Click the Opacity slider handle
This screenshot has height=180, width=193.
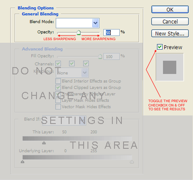click(78, 32)
